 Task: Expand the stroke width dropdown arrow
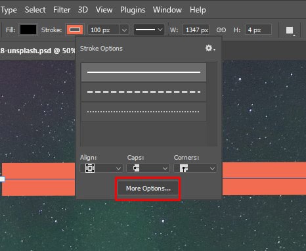[x=124, y=30]
